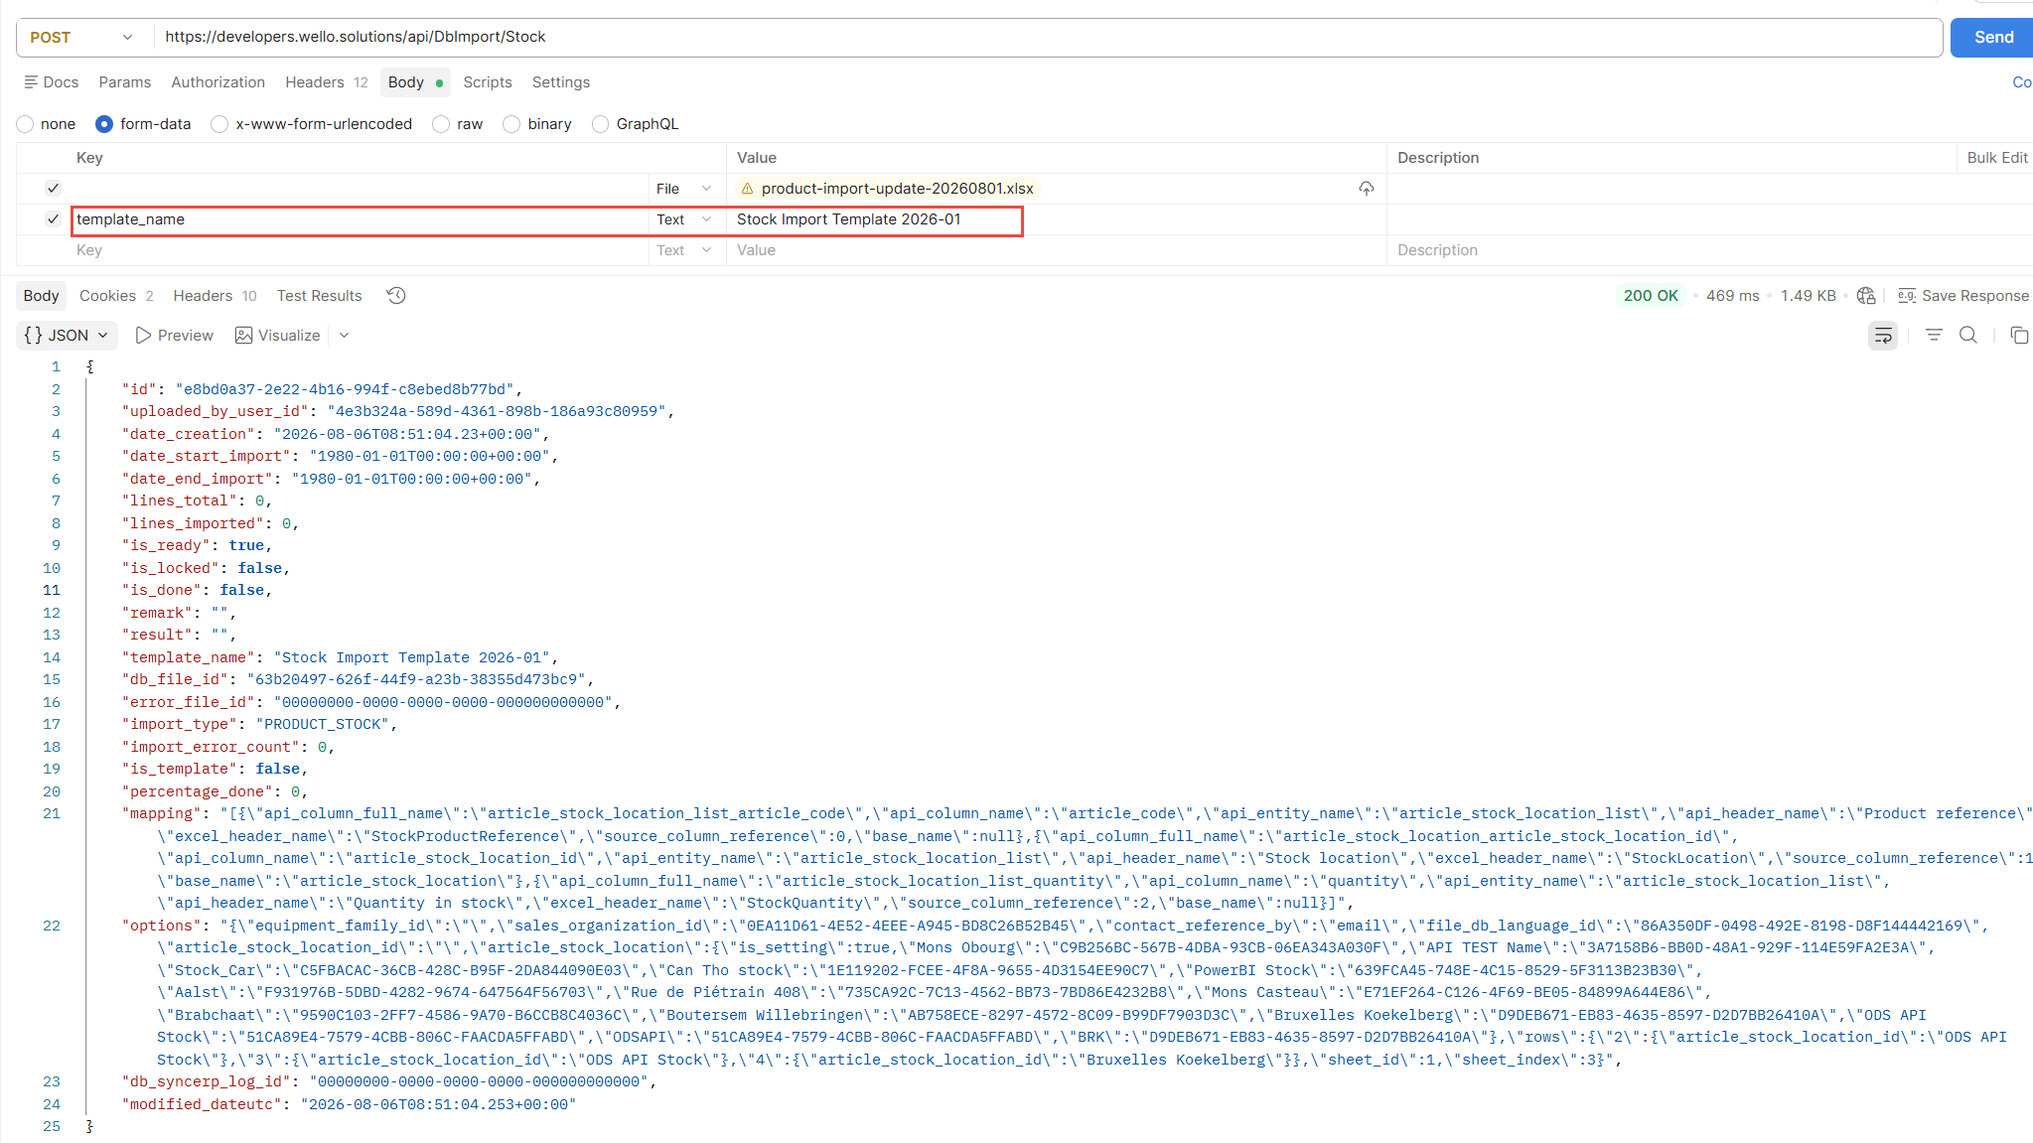Screen dimensions: 2033x1143
Task: Click the warning icon beside the xlsx filename
Action: (x=747, y=189)
